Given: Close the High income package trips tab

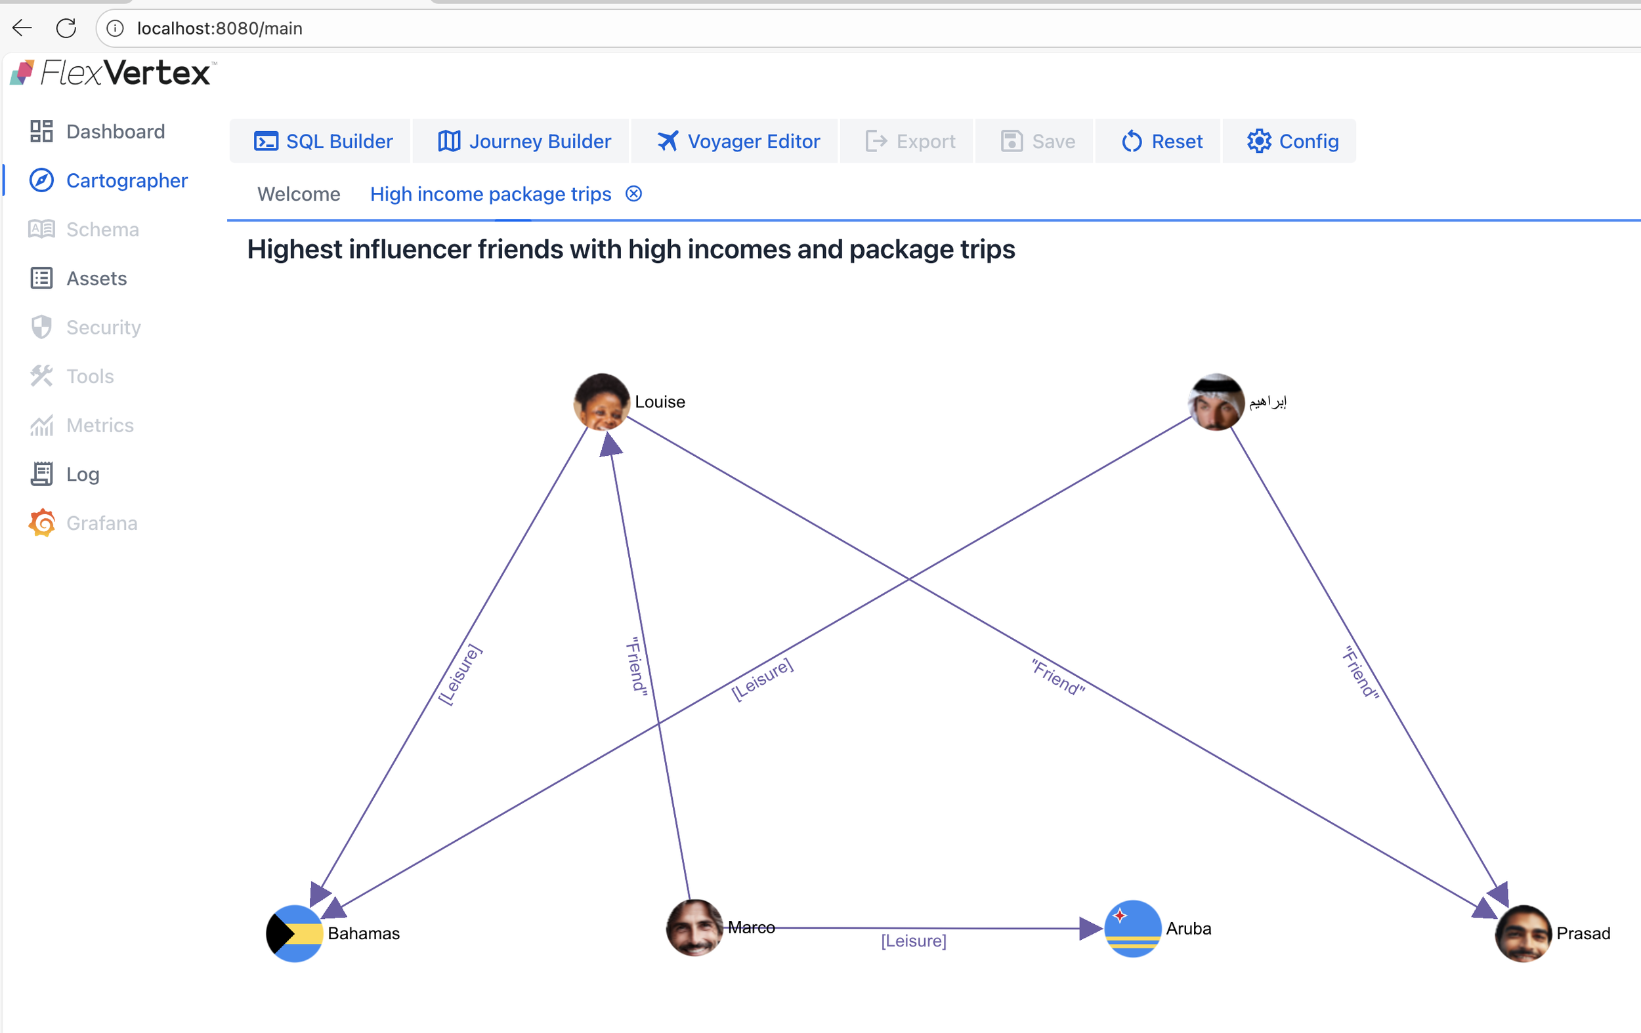Looking at the screenshot, I should 634,194.
